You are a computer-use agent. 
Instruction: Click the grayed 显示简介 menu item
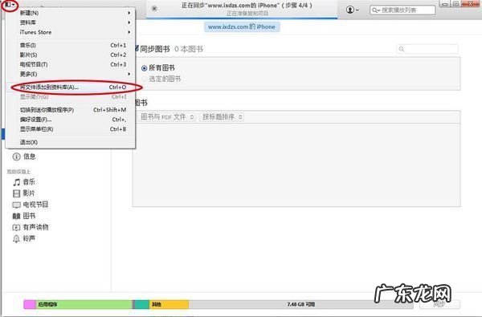point(71,97)
